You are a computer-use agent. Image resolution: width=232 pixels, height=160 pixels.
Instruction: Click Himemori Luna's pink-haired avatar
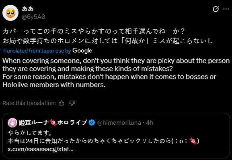[12, 123]
